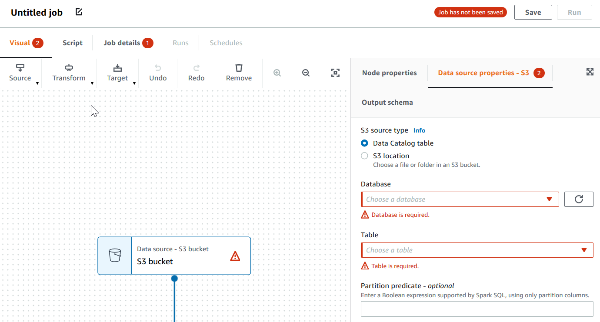Open the Node properties tab
The width and height of the screenshot is (600, 322).
[x=389, y=73]
